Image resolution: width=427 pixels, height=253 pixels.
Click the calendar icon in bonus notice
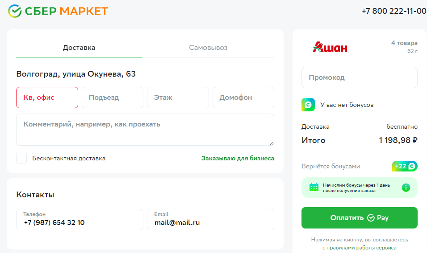(314, 188)
